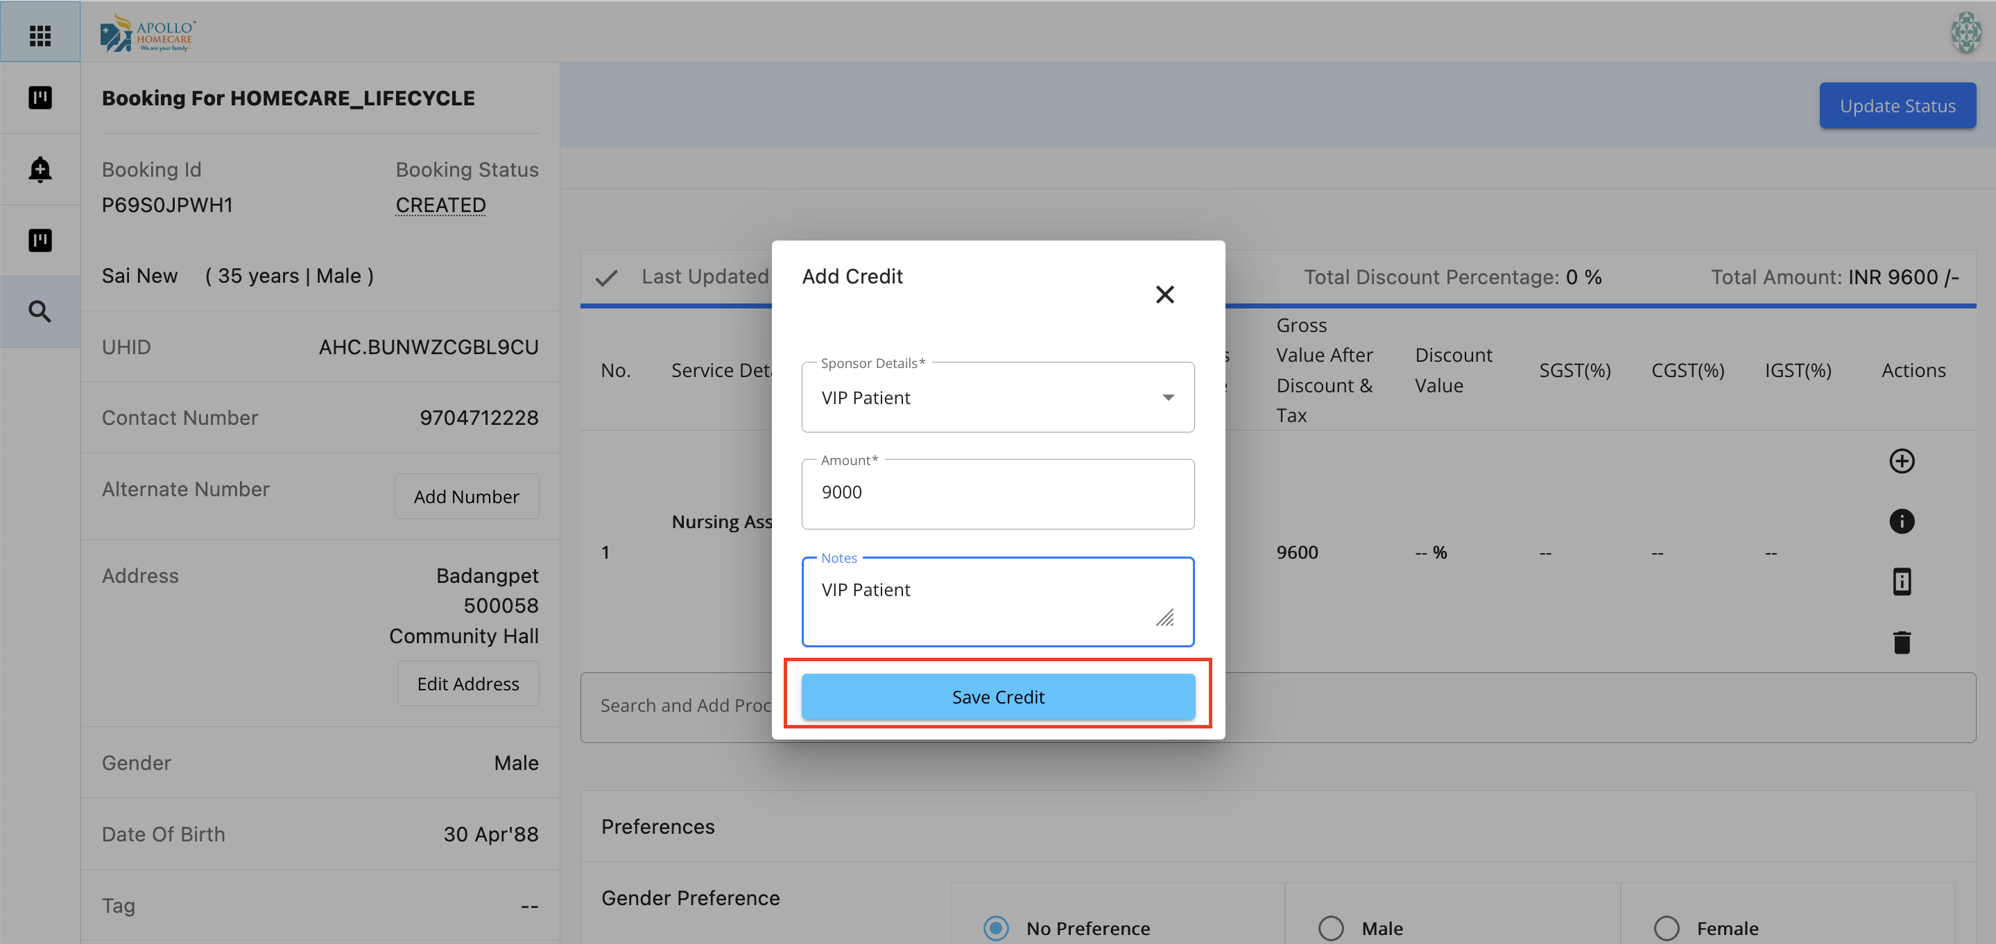Screen dimensions: 1996x944
Task: Click the Edit Address button
Action: [467, 684]
